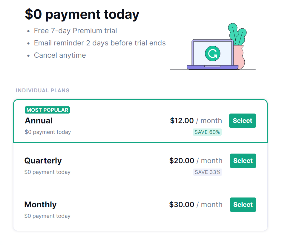Select the Annual plan button
This screenshot has width=282, height=245.
pos(242,121)
